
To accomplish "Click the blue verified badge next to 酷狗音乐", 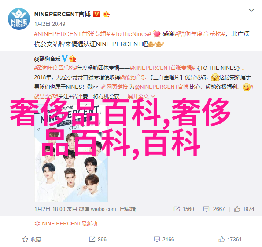I will [x=65, y=58].
